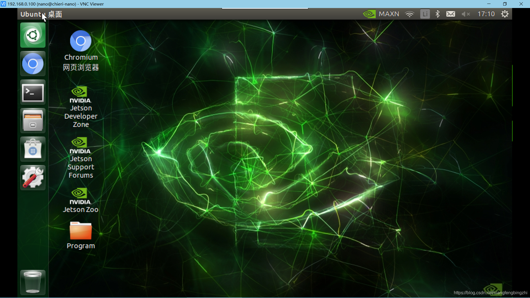The height and width of the screenshot is (298, 530).
Task: Open the Wi-Fi network indicator
Action: [x=410, y=14]
